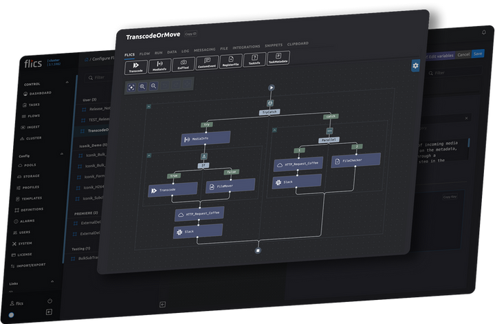Open Definitions in the Config section
The image size is (495, 324).
29,210
